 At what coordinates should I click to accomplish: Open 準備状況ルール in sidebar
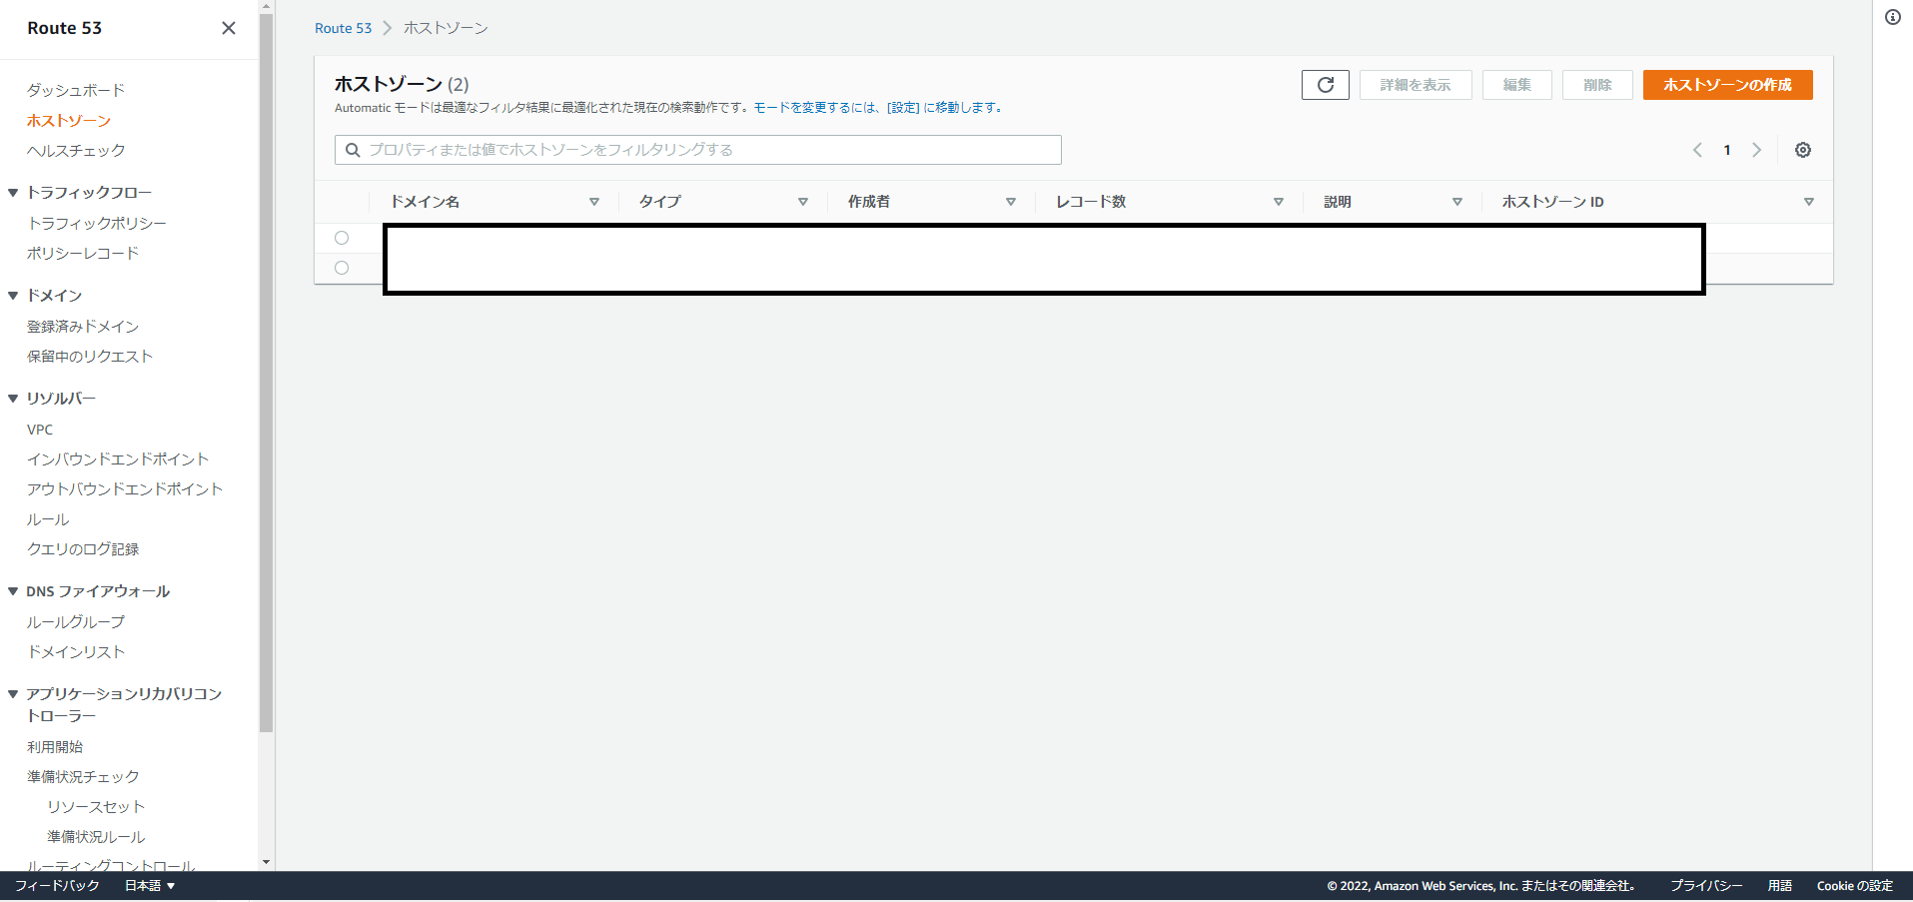pos(96,836)
